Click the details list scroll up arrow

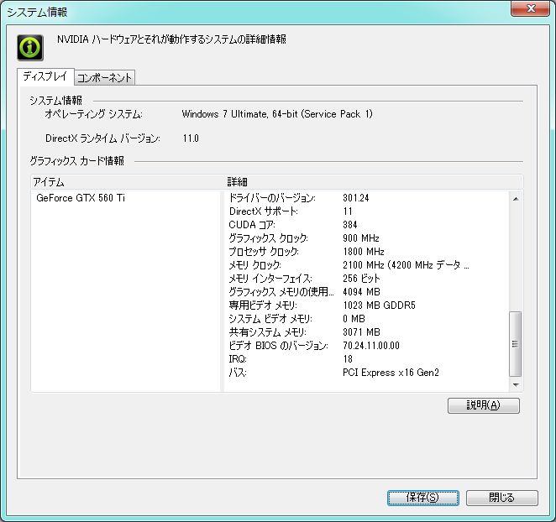click(516, 199)
